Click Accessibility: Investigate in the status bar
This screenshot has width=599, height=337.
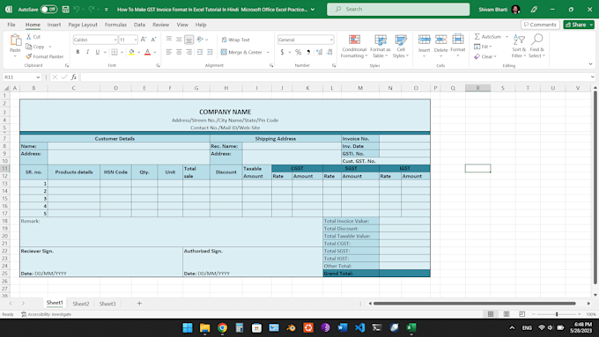46,314
